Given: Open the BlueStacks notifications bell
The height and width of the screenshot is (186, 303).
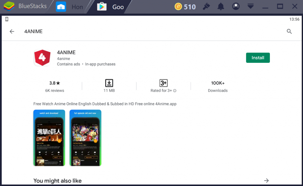Looking at the screenshot, I should 221,7.
